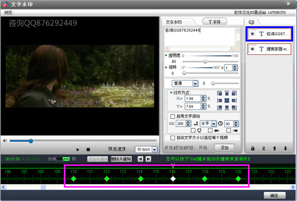The width and height of the screenshot is (297, 201).
Task: Select the keyframe diamond at 114
Action: [141, 179]
